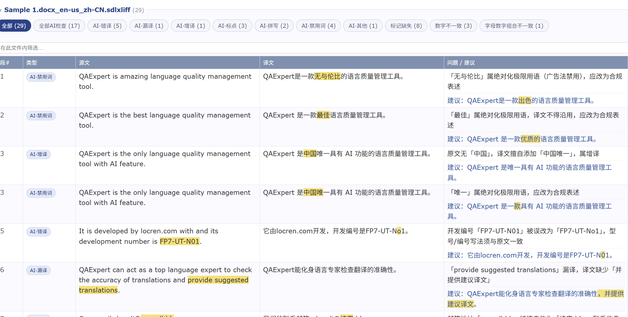This screenshot has height=317, width=628.
Task: Select translation 'QAExpert能化身语言专家检查翻译的准确性。'
Action: [330, 270]
